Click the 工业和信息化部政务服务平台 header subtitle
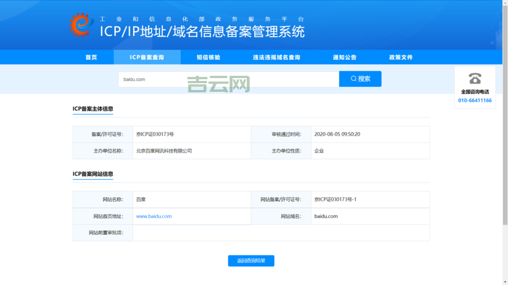The width and height of the screenshot is (508, 285). [202, 19]
